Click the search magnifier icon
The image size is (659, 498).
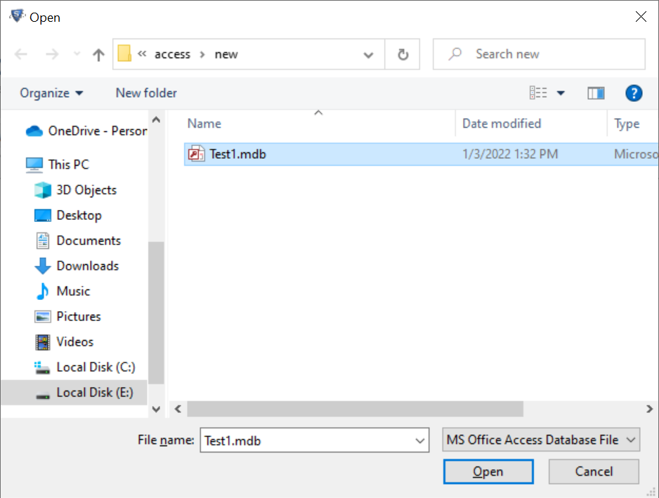tap(455, 54)
